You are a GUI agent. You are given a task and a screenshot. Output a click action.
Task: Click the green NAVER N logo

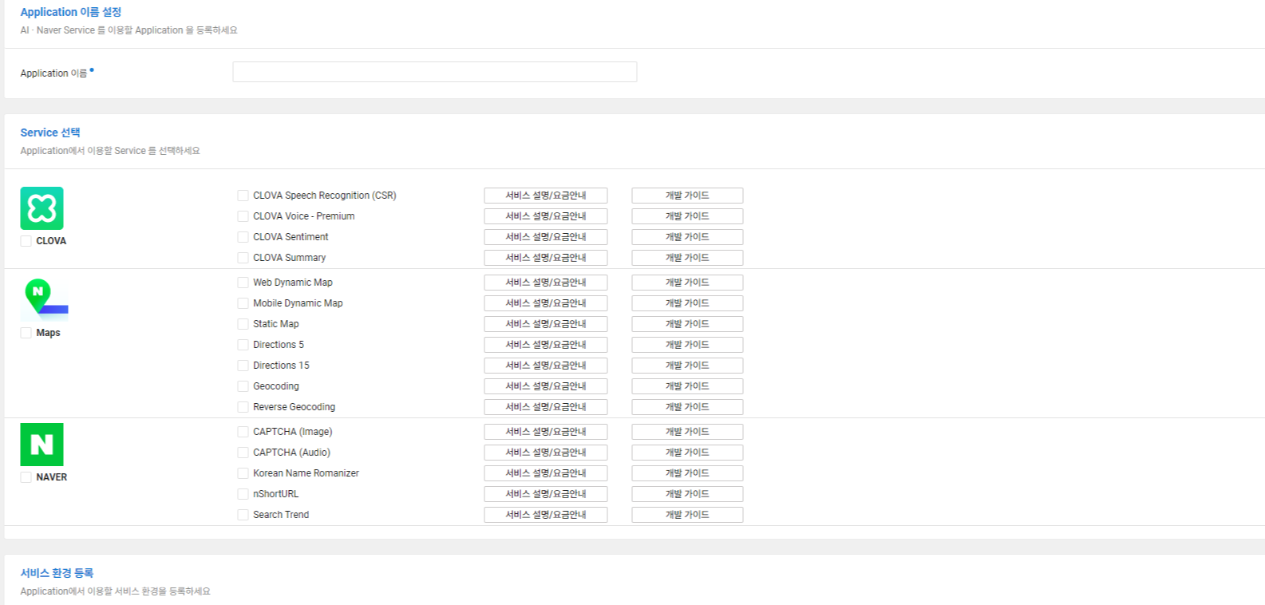tap(42, 445)
